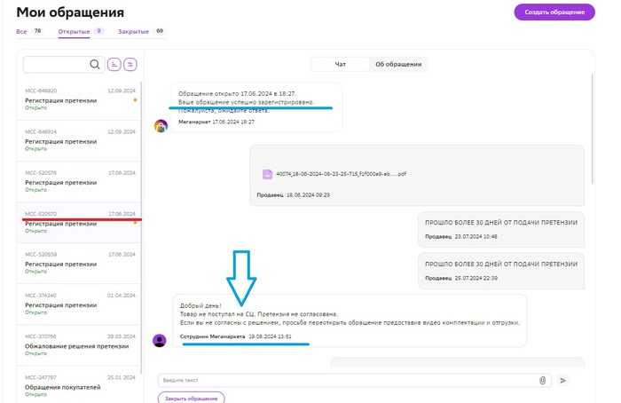The image size is (621, 403).
Task: Click the Претензия не согласована message text
Action: (x=298, y=314)
